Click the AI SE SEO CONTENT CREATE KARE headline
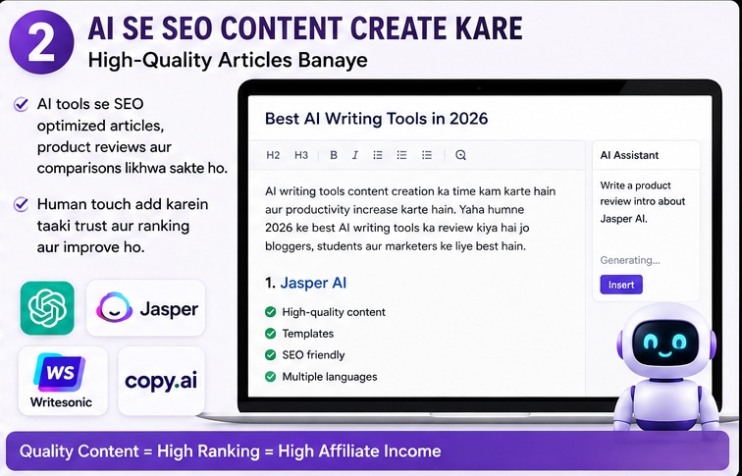The width and height of the screenshot is (742, 476). pyautogui.click(x=305, y=28)
